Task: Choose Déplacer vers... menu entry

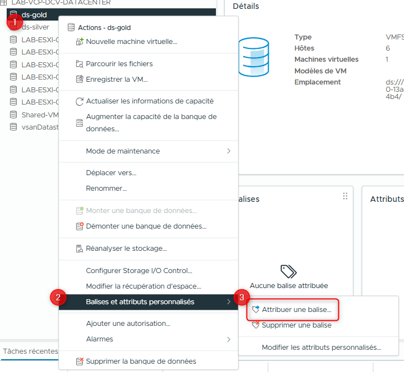Action: click(111, 173)
